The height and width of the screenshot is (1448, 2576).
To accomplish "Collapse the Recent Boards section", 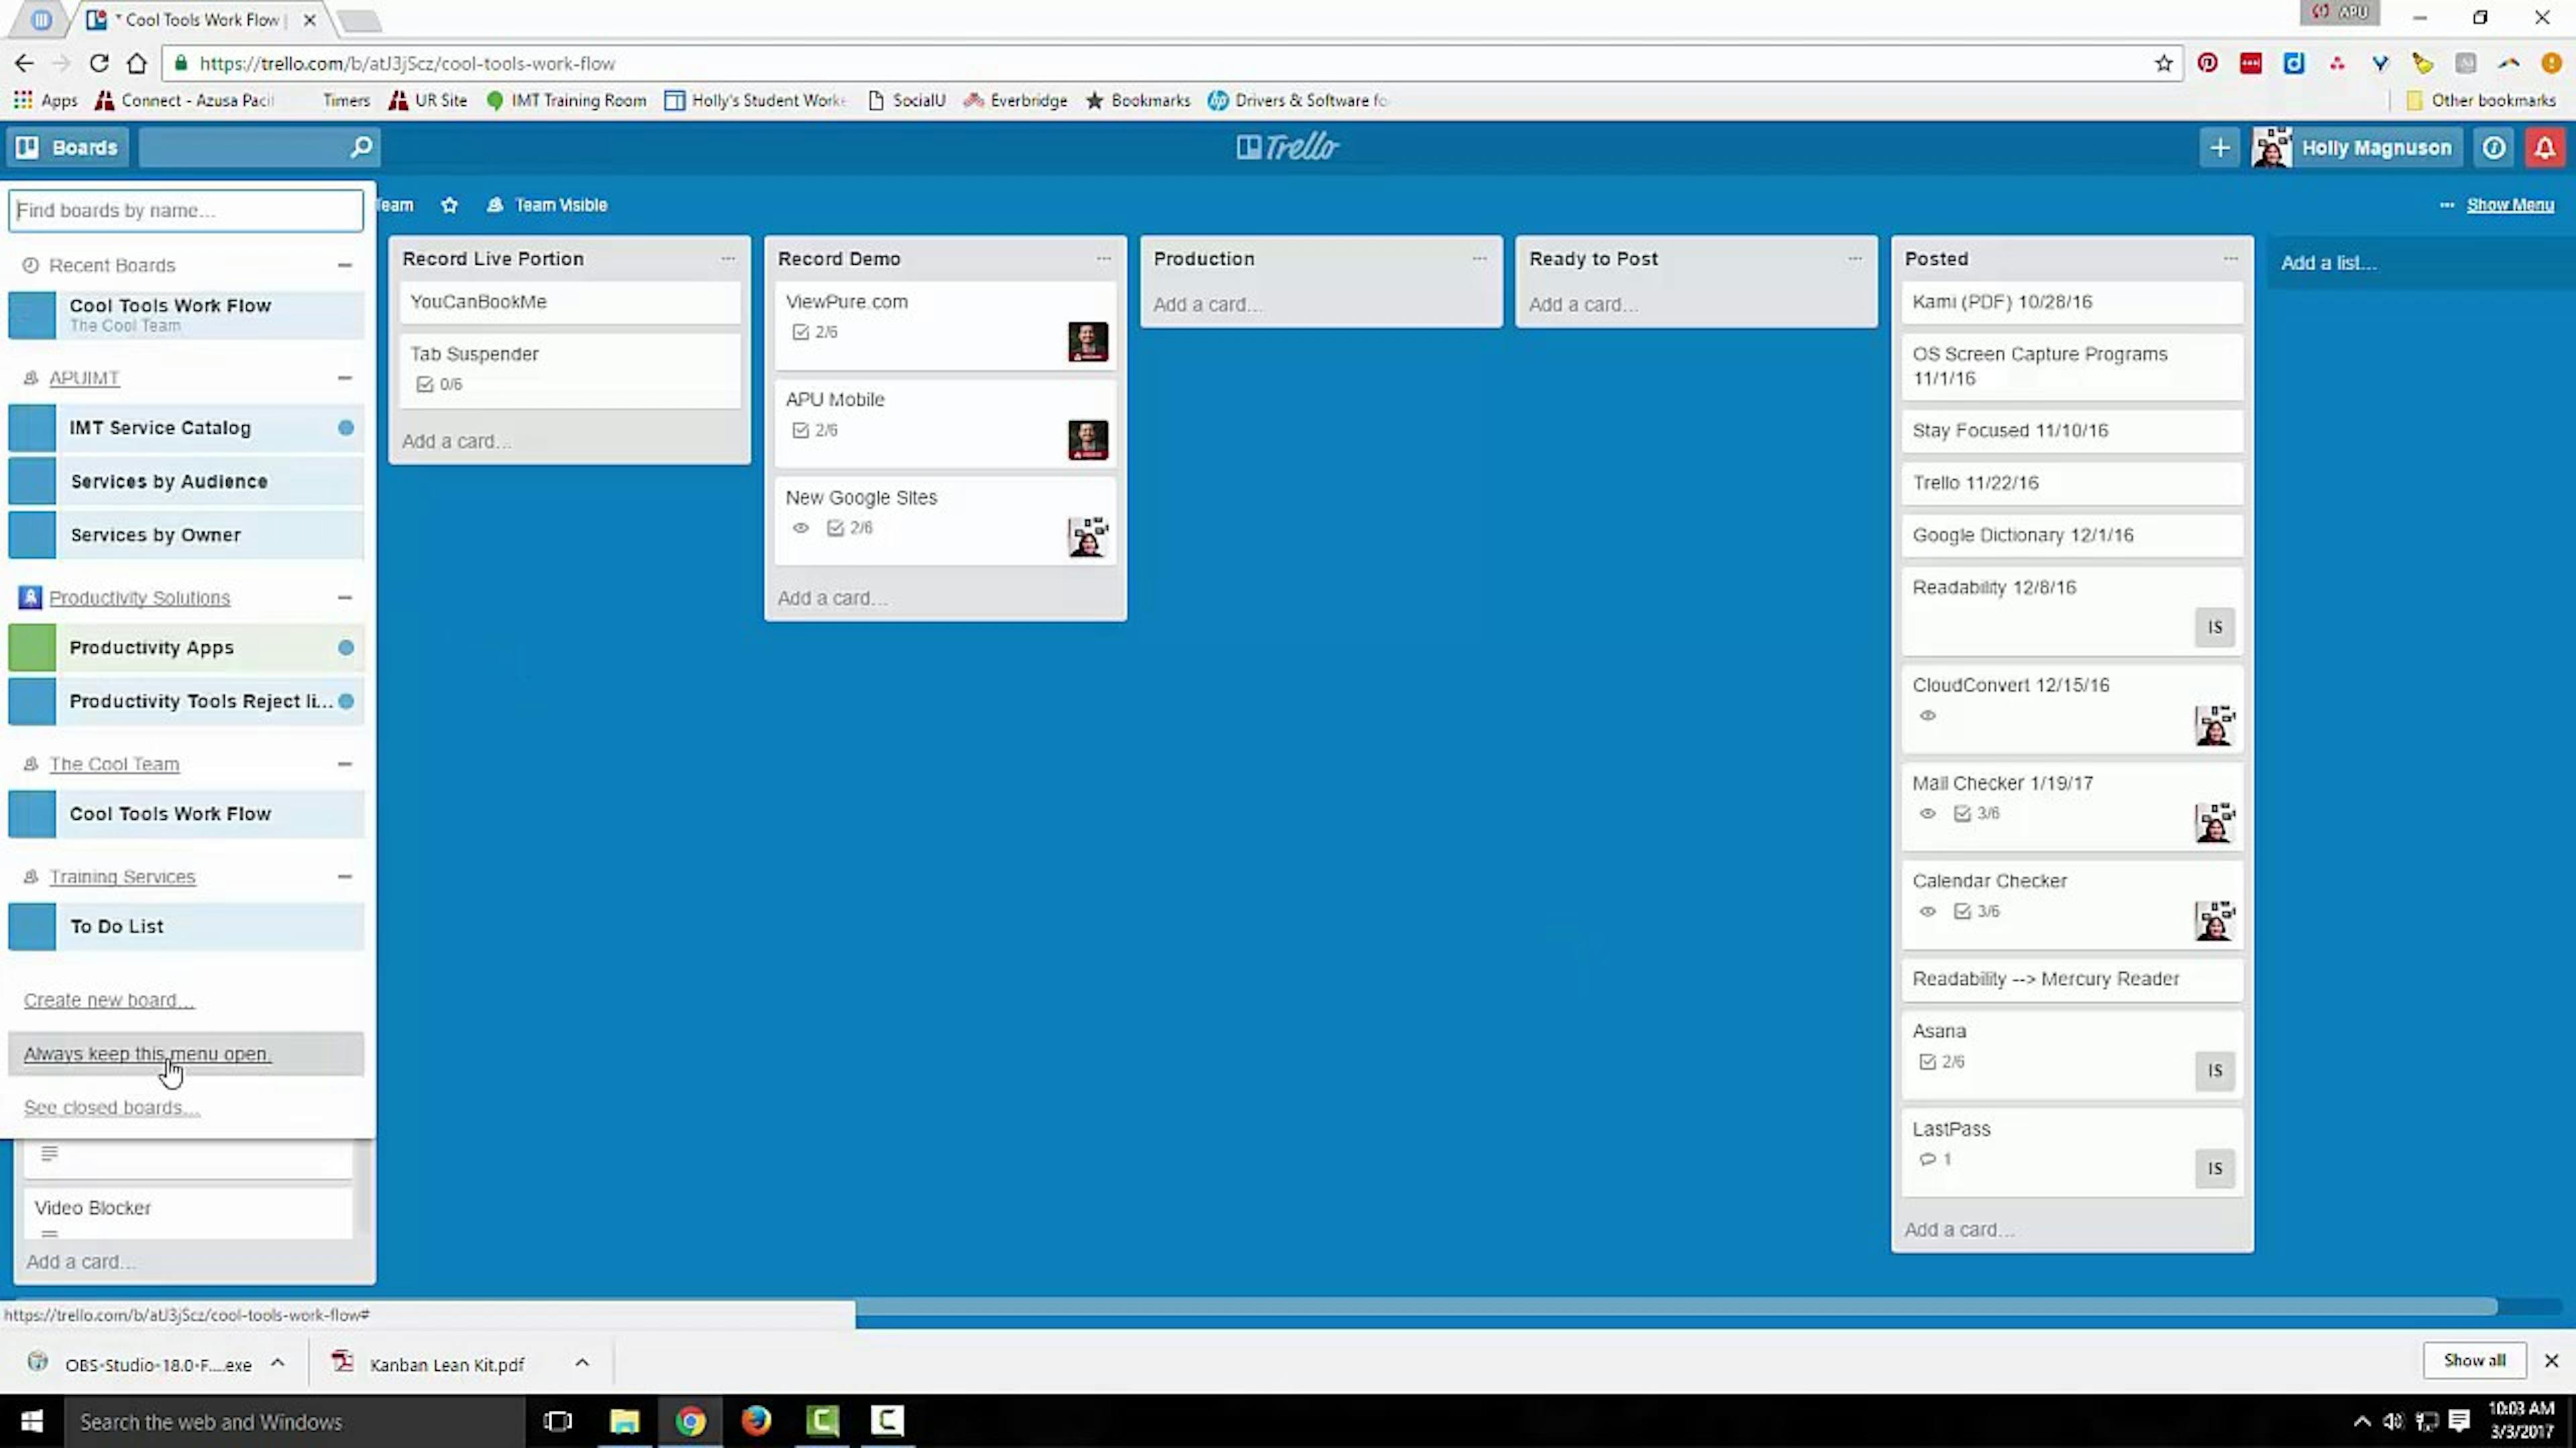I will point(345,266).
